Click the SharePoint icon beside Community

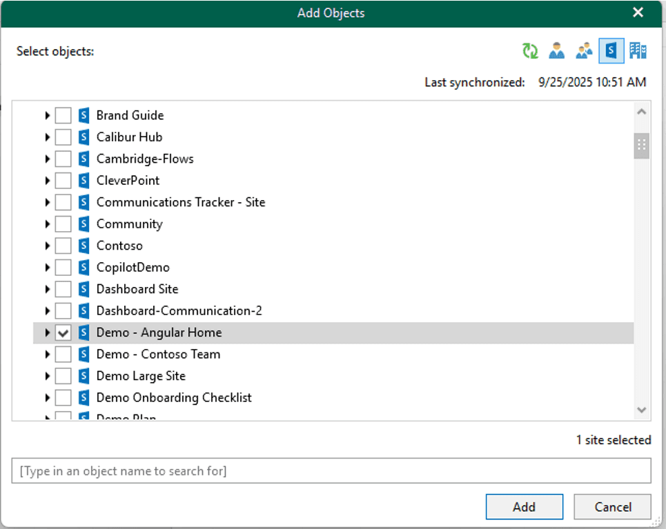(x=84, y=223)
